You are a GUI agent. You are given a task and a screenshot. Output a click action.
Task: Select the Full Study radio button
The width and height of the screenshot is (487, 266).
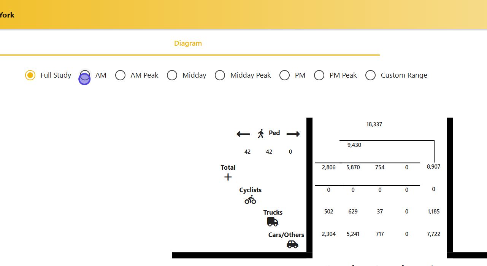pyautogui.click(x=30, y=75)
